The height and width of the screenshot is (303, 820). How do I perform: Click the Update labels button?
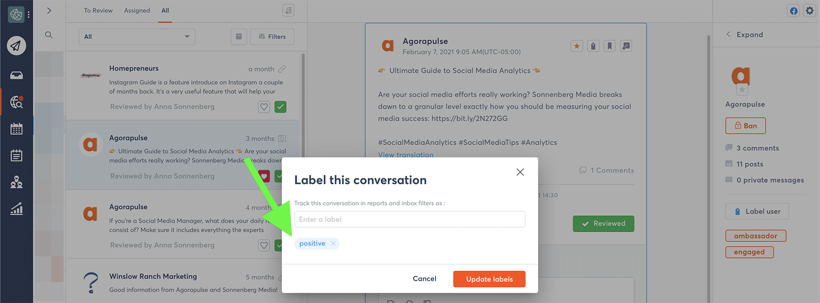489,279
